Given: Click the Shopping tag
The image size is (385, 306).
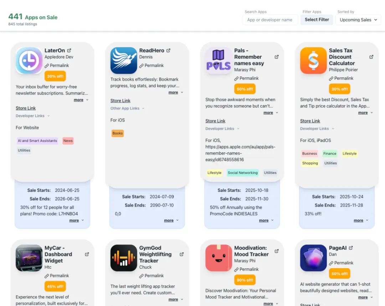Looking at the screenshot, I should click(310, 163).
